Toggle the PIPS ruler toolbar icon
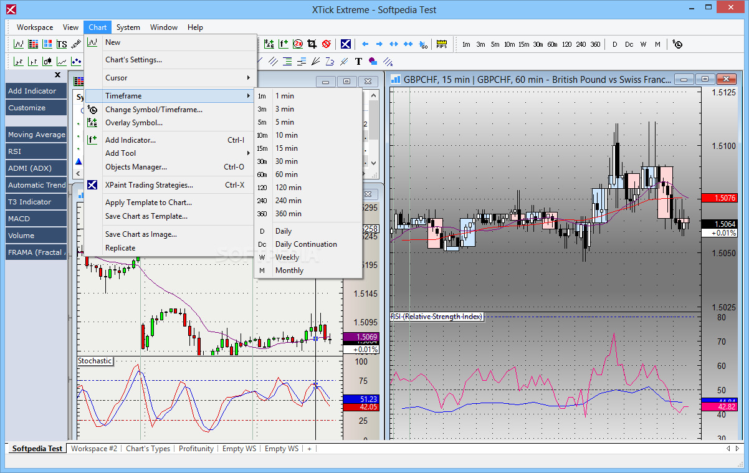This screenshot has width=749, height=473. click(x=442, y=44)
